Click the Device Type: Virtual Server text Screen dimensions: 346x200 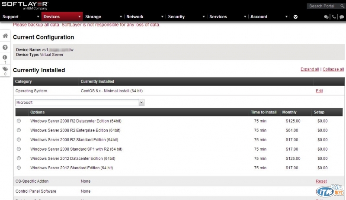tap(40, 55)
